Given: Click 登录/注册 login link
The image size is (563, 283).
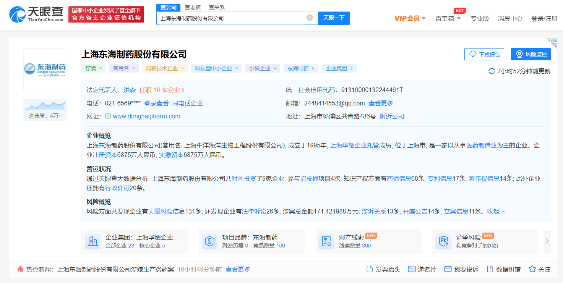Looking at the screenshot, I should click(x=544, y=18).
